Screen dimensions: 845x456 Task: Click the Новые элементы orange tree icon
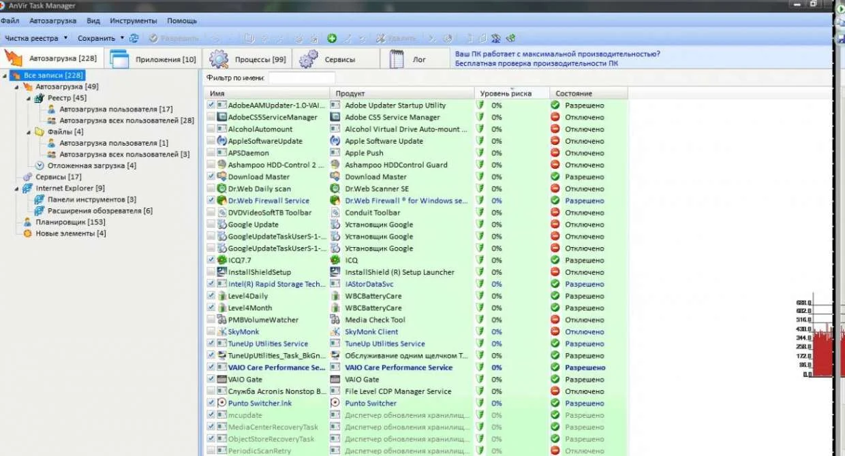click(x=28, y=233)
